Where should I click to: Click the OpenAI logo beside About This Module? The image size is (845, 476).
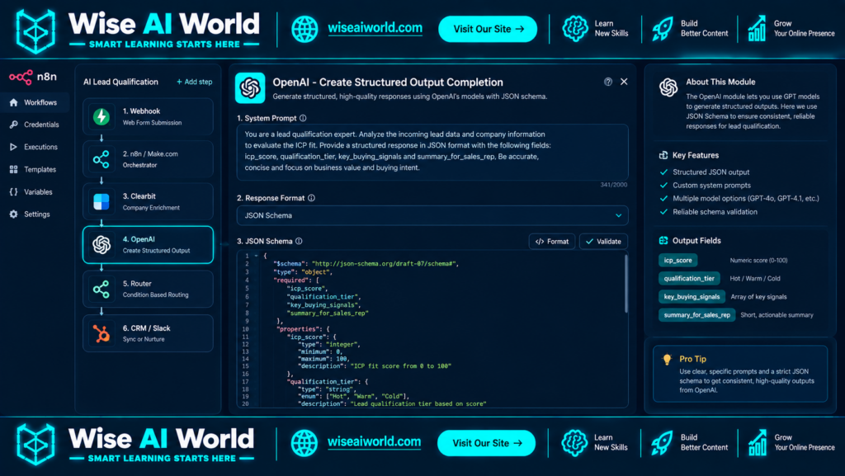click(668, 87)
